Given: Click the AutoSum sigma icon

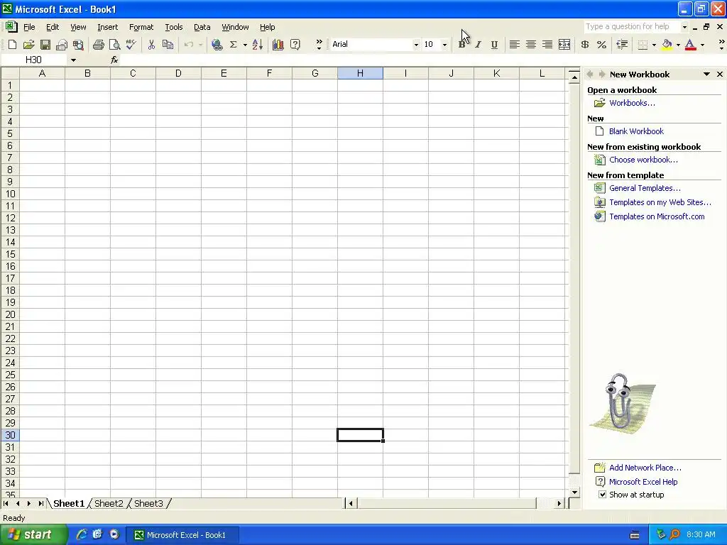Looking at the screenshot, I should pos(233,45).
